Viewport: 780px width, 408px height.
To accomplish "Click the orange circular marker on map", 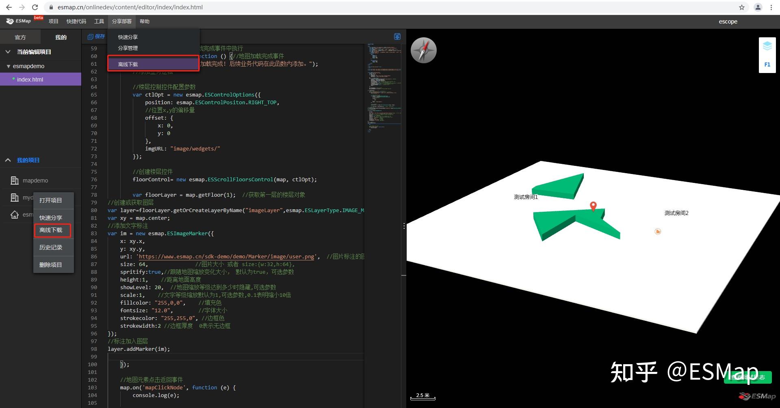I will click(x=658, y=232).
